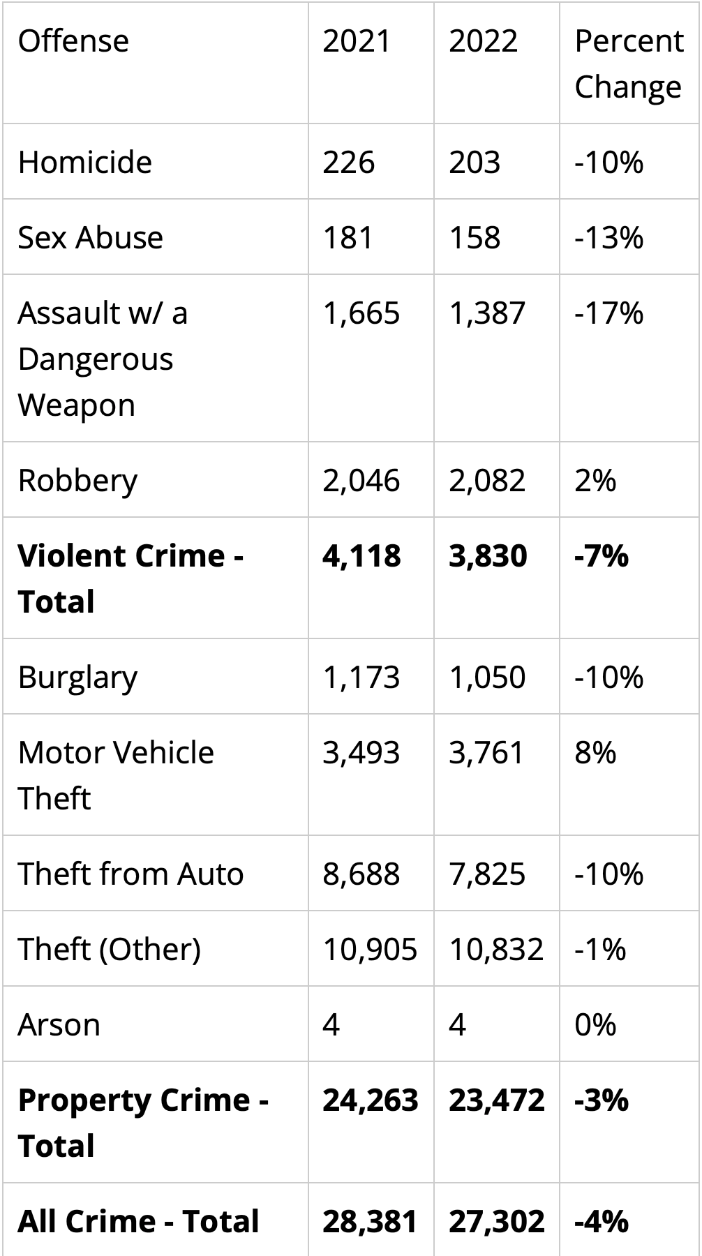Screen dimensions: 702x1256
Task: Select Property Crime - Total label
Action: pos(144,1123)
